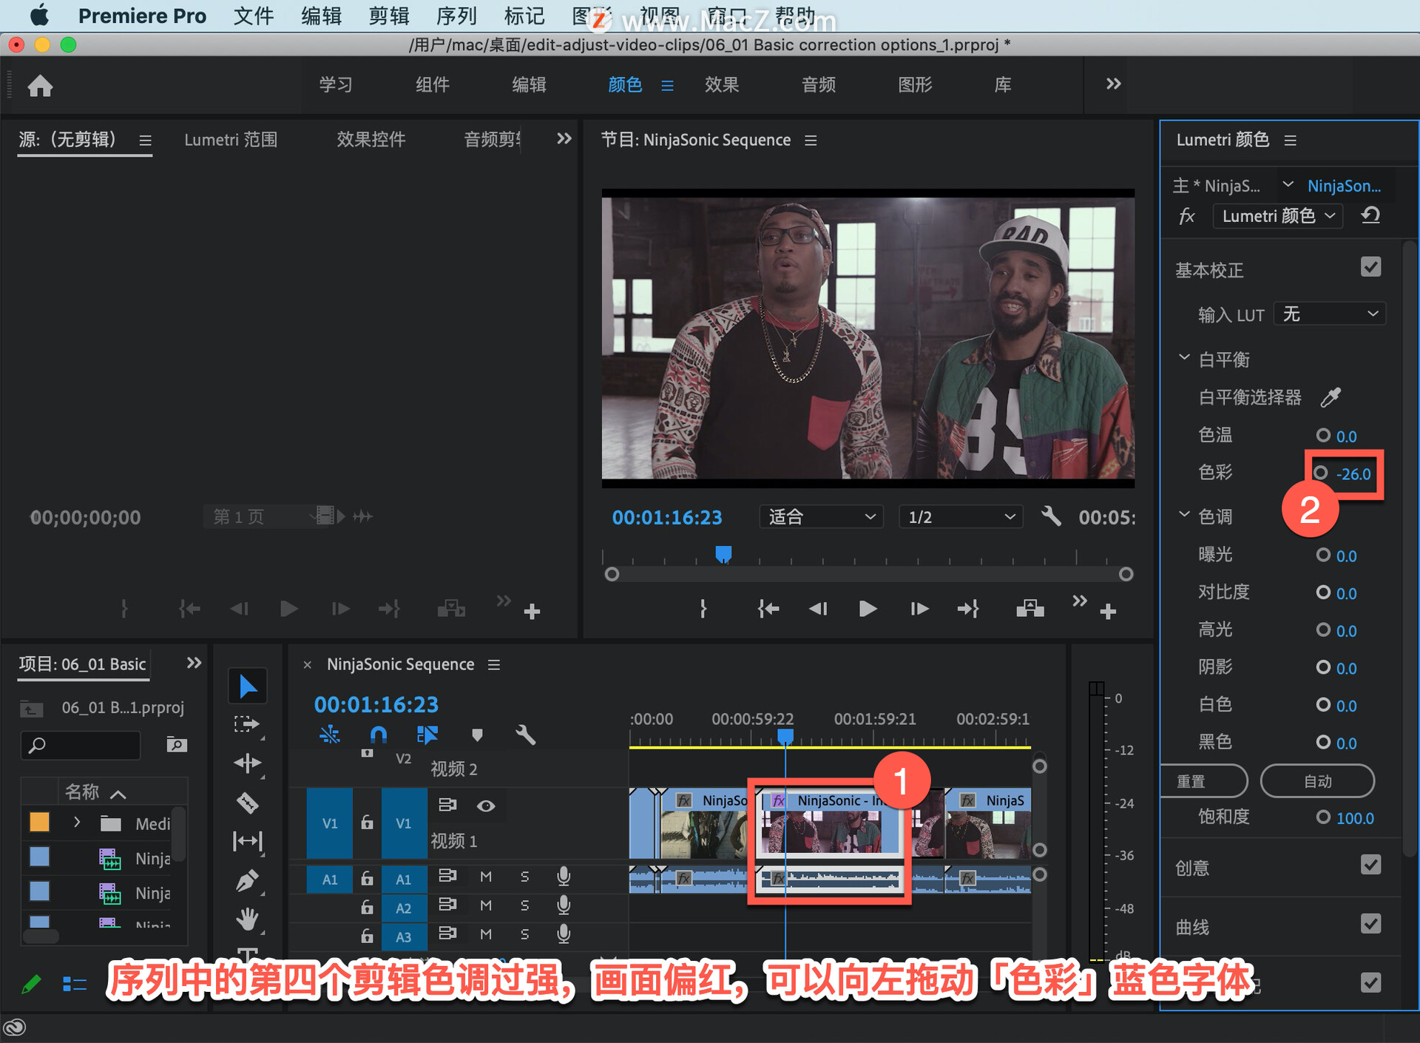Screen dimensions: 1420x1043
Task: Click the white balance eyedropper icon
Action: (x=1331, y=397)
